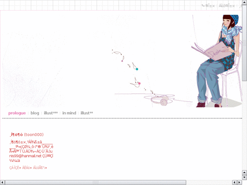Switch to the blog tab
The image size is (247, 185).
[x=35, y=113]
